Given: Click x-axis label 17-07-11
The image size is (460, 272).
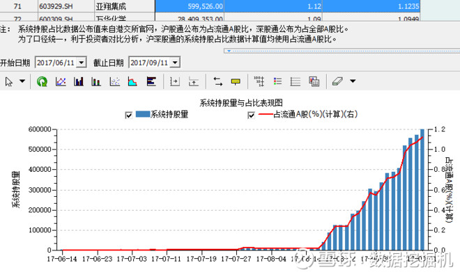Looking at the screenshot, I should (167, 259).
